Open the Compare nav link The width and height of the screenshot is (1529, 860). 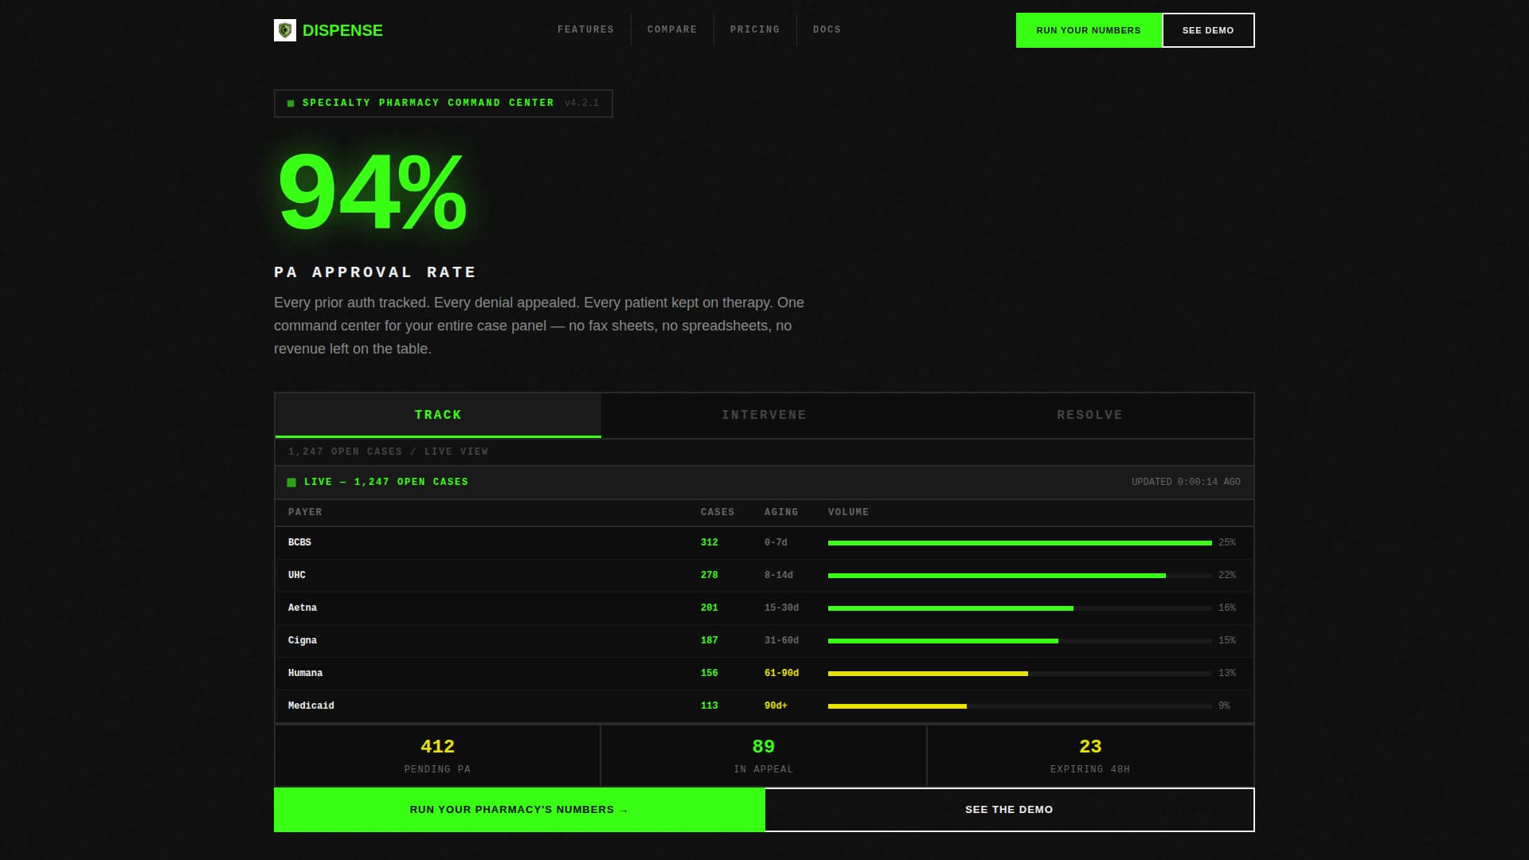coord(671,29)
